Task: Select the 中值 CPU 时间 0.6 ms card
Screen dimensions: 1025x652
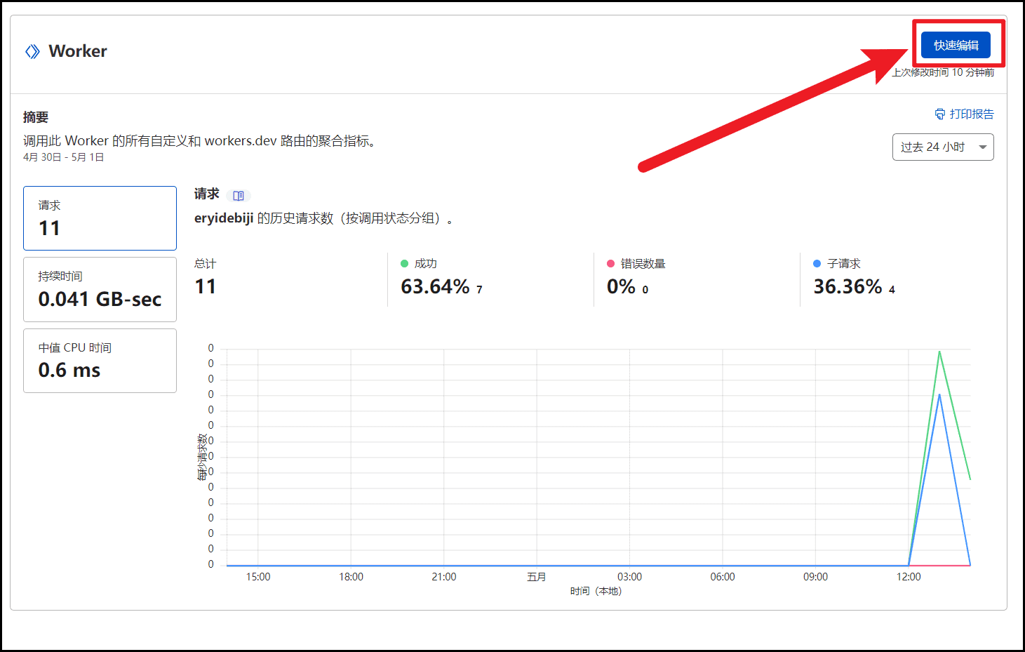Action: pyautogui.click(x=100, y=361)
